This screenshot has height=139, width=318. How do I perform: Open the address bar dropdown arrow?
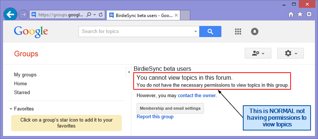tap(94, 15)
